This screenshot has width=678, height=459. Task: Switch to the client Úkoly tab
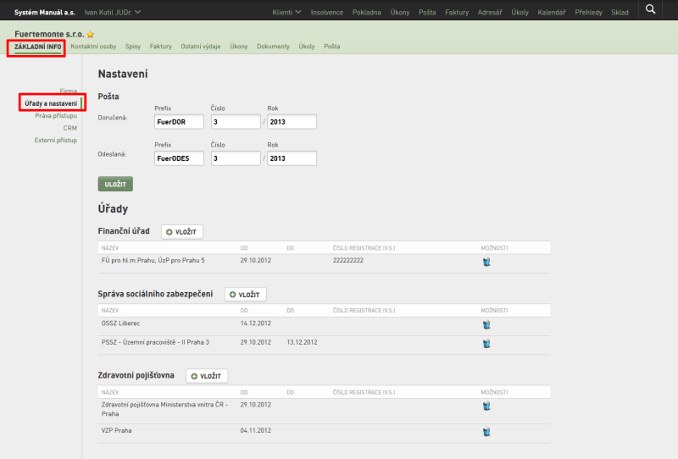[x=307, y=47]
